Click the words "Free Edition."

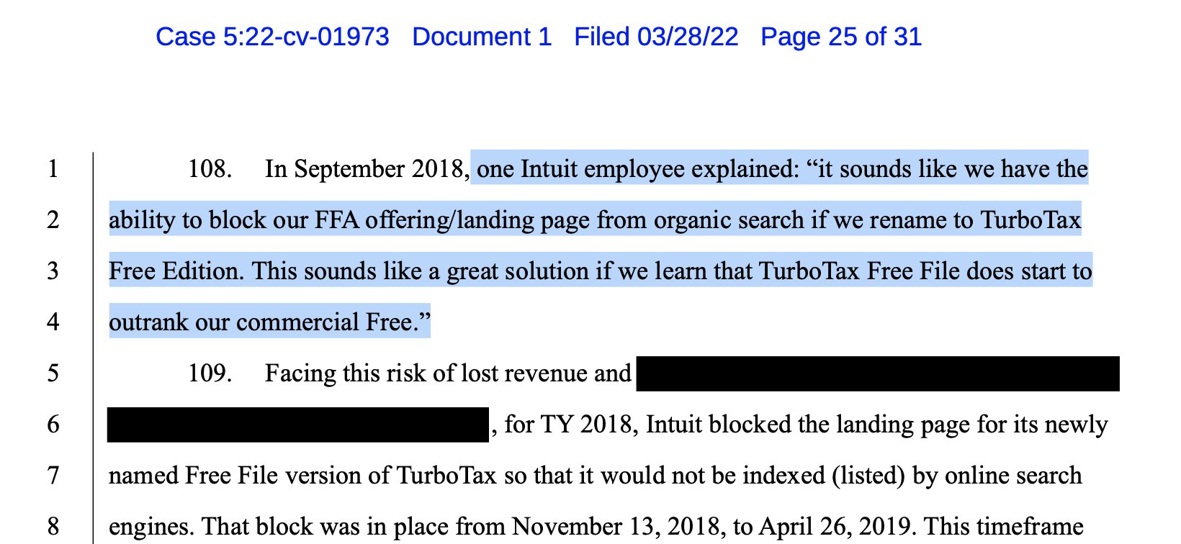pyautogui.click(x=176, y=271)
